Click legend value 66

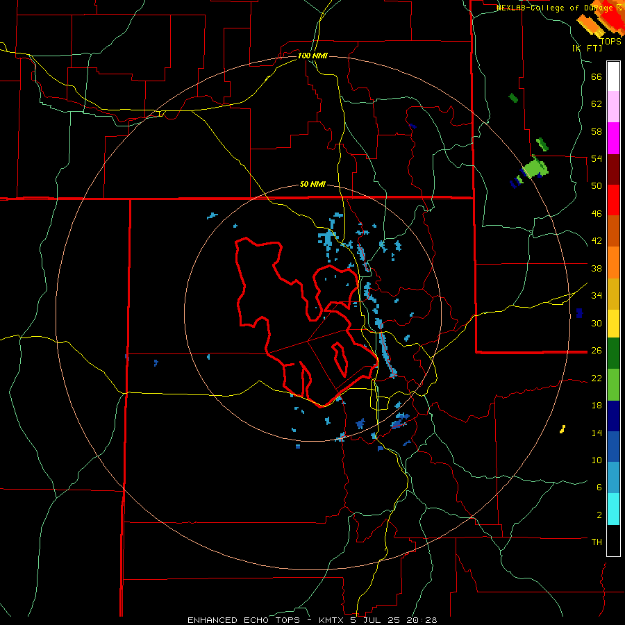tap(597, 76)
